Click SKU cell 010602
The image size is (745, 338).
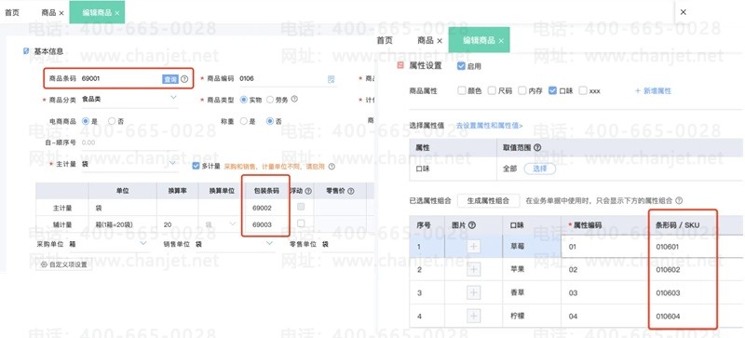683,269
